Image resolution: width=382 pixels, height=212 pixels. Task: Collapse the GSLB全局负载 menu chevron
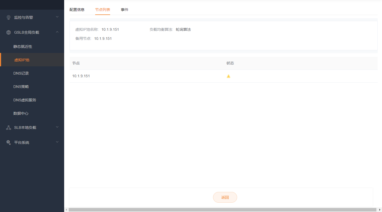(57, 32)
